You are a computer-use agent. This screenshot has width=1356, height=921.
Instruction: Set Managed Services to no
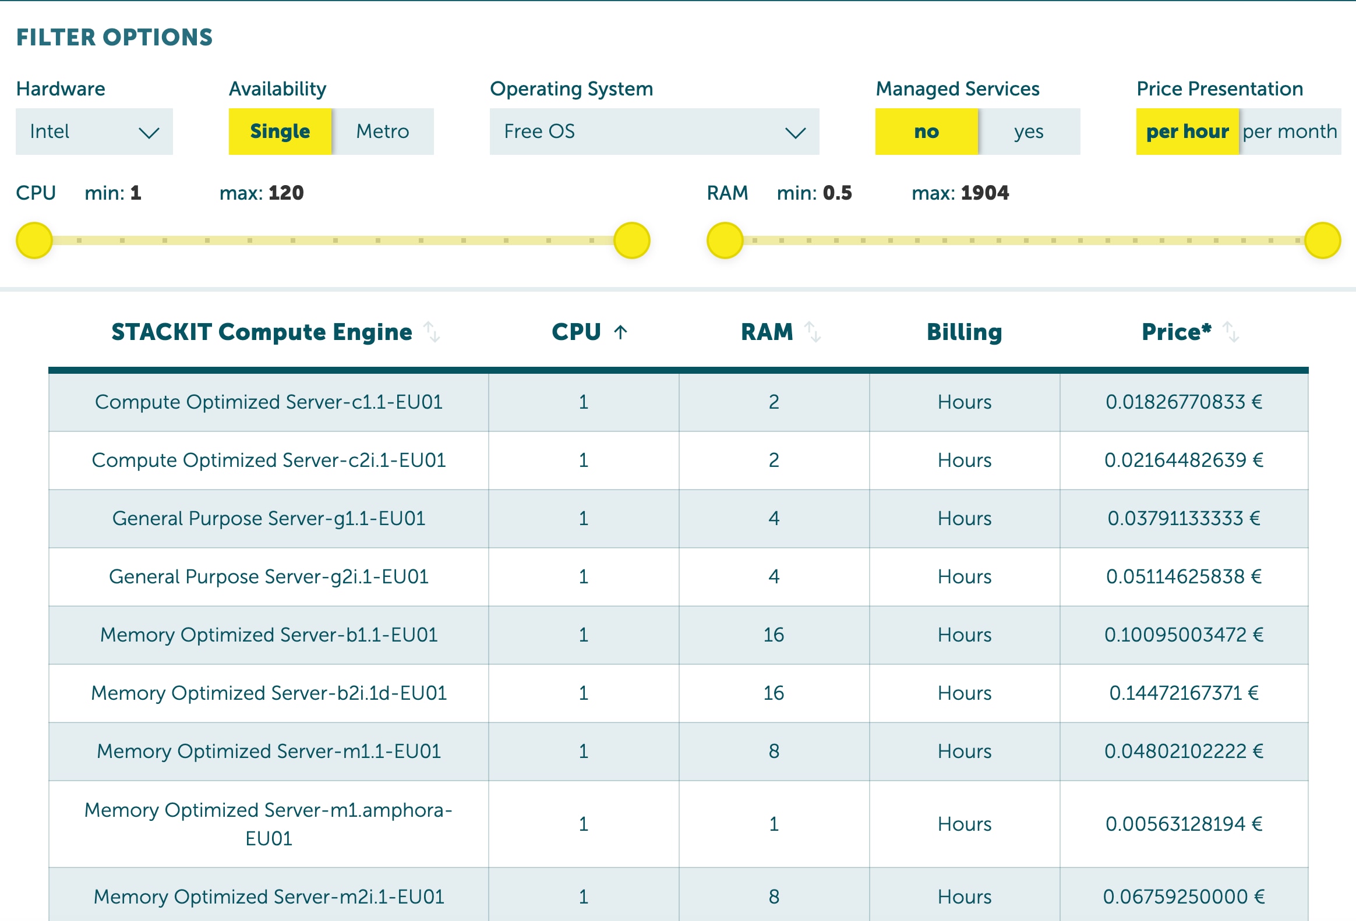[927, 131]
